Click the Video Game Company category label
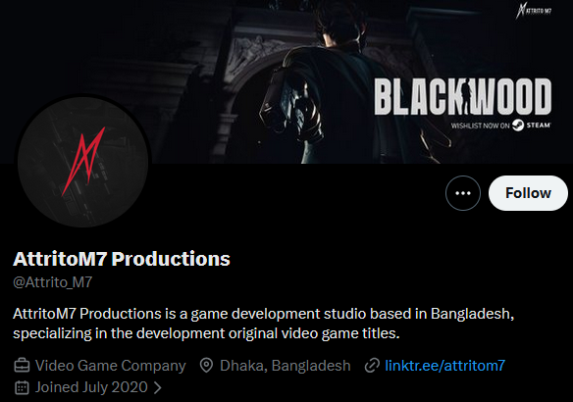Image resolution: width=573 pixels, height=402 pixels. 110,366
